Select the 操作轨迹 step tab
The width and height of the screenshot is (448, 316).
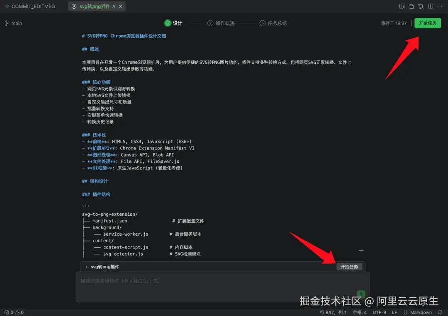tap(221, 23)
